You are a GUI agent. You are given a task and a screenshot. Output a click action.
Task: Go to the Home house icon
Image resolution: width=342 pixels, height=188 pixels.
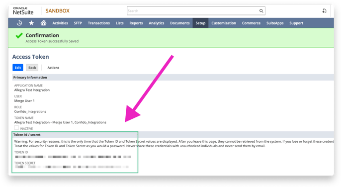[43, 23]
